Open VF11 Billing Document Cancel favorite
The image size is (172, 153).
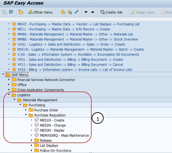70,65
